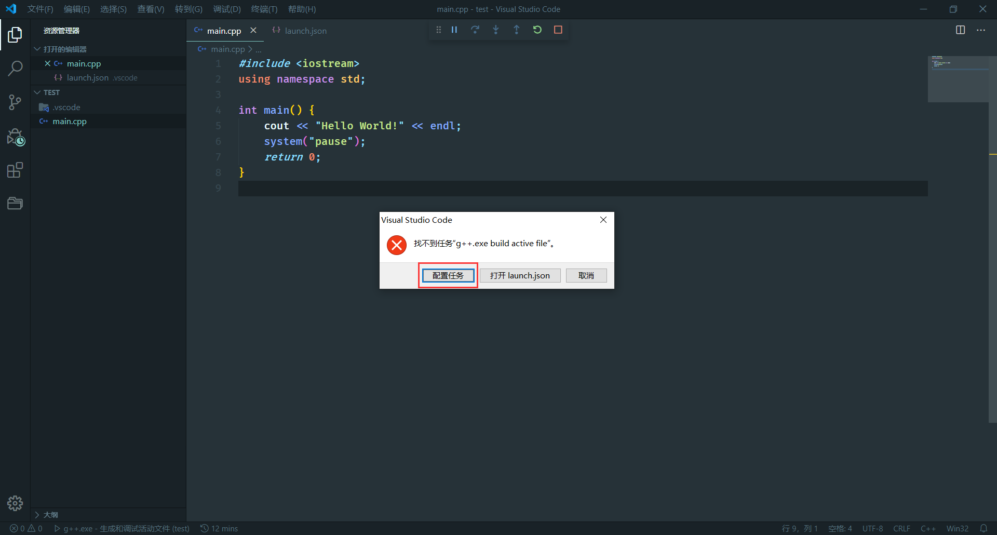Open the Edit menu
This screenshot has height=535, width=997.
[x=77, y=9]
